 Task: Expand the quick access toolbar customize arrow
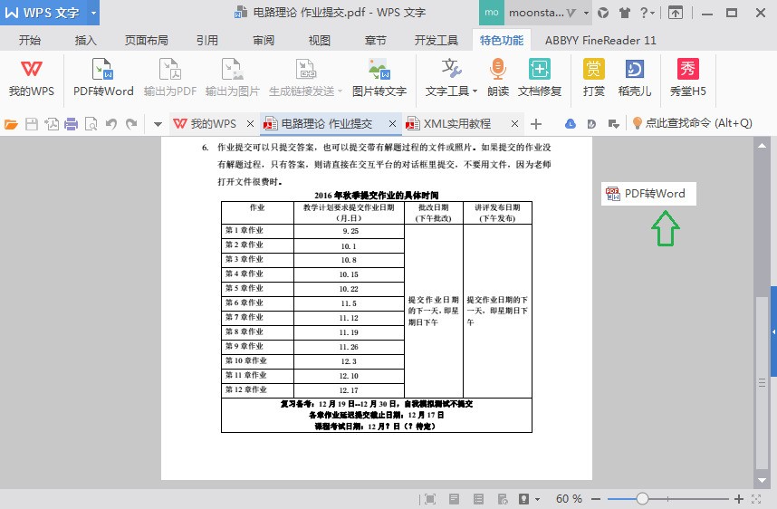pos(158,124)
